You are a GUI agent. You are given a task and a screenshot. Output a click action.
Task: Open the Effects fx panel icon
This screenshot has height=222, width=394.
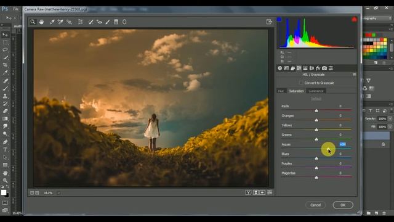point(318,68)
